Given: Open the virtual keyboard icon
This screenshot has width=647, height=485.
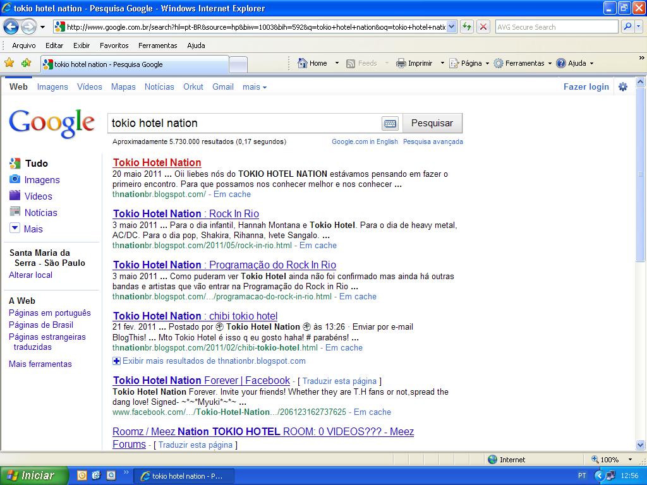Looking at the screenshot, I should pyautogui.click(x=390, y=123).
